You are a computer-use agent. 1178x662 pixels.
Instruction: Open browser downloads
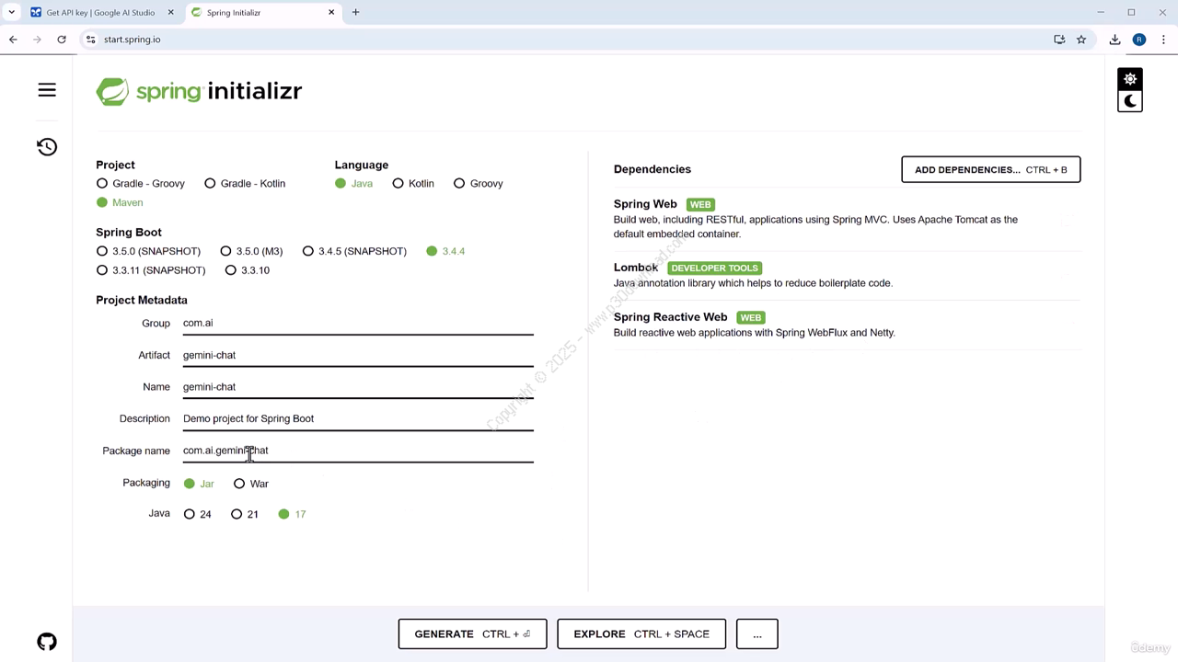coord(1114,40)
